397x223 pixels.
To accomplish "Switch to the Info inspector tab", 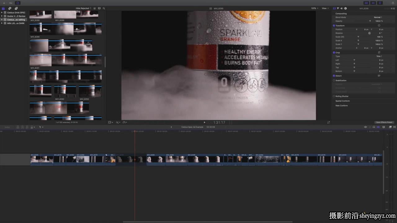I will [x=346, y=8].
